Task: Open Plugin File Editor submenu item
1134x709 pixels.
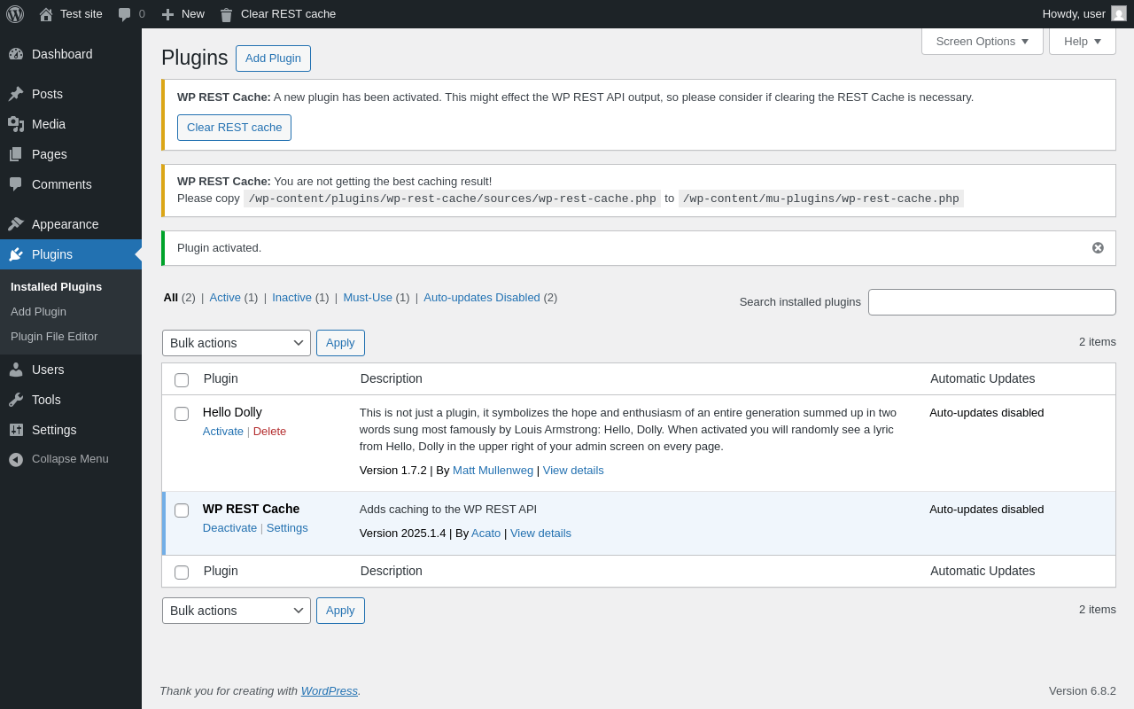Action: click(54, 336)
